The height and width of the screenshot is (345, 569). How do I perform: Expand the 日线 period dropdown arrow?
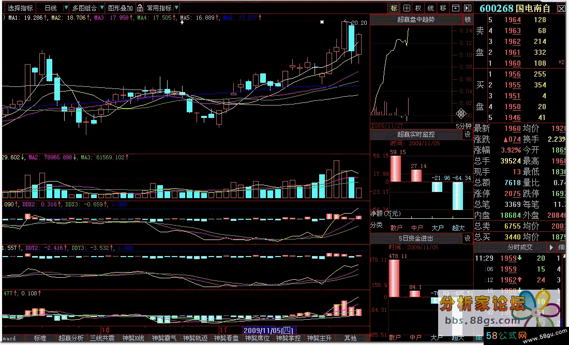(66, 8)
